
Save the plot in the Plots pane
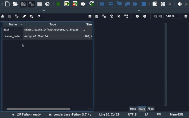97,16
